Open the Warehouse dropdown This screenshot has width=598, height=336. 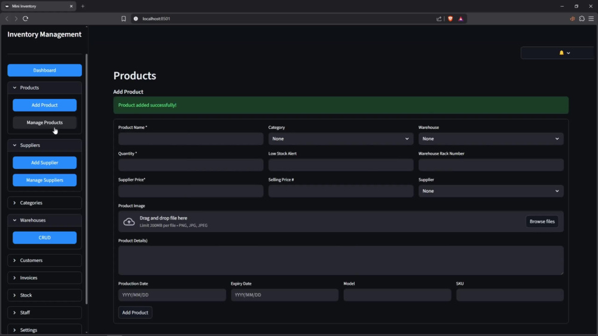(x=491, y=139)
